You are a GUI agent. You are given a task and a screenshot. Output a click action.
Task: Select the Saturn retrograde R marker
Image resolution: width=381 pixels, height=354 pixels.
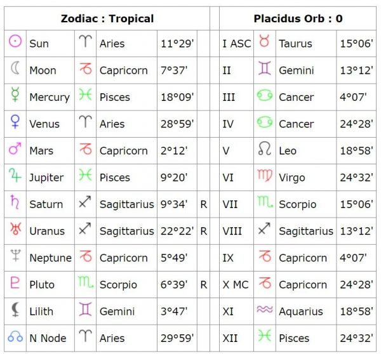point(204,204)
